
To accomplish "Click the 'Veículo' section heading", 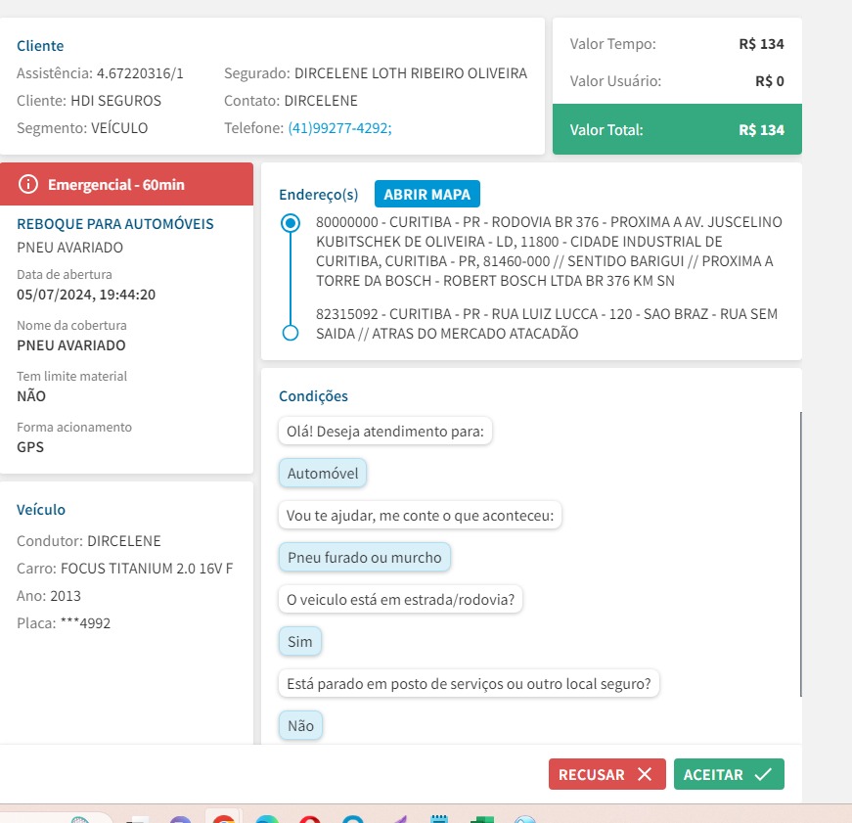I will 41,510.
